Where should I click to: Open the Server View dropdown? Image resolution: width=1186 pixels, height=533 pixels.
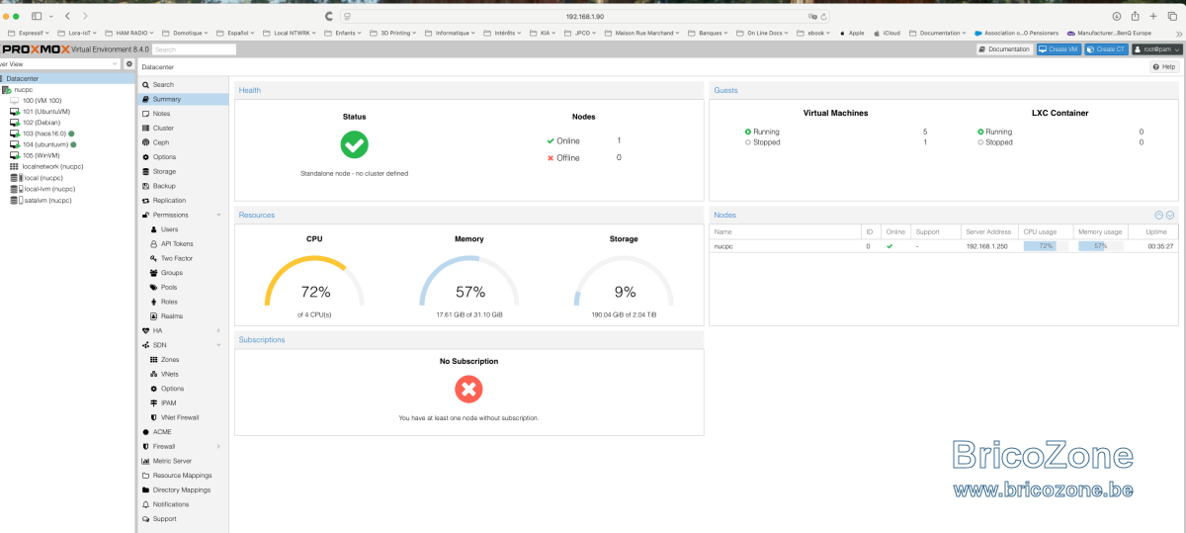pyautogui.click(x=59, y=63)
